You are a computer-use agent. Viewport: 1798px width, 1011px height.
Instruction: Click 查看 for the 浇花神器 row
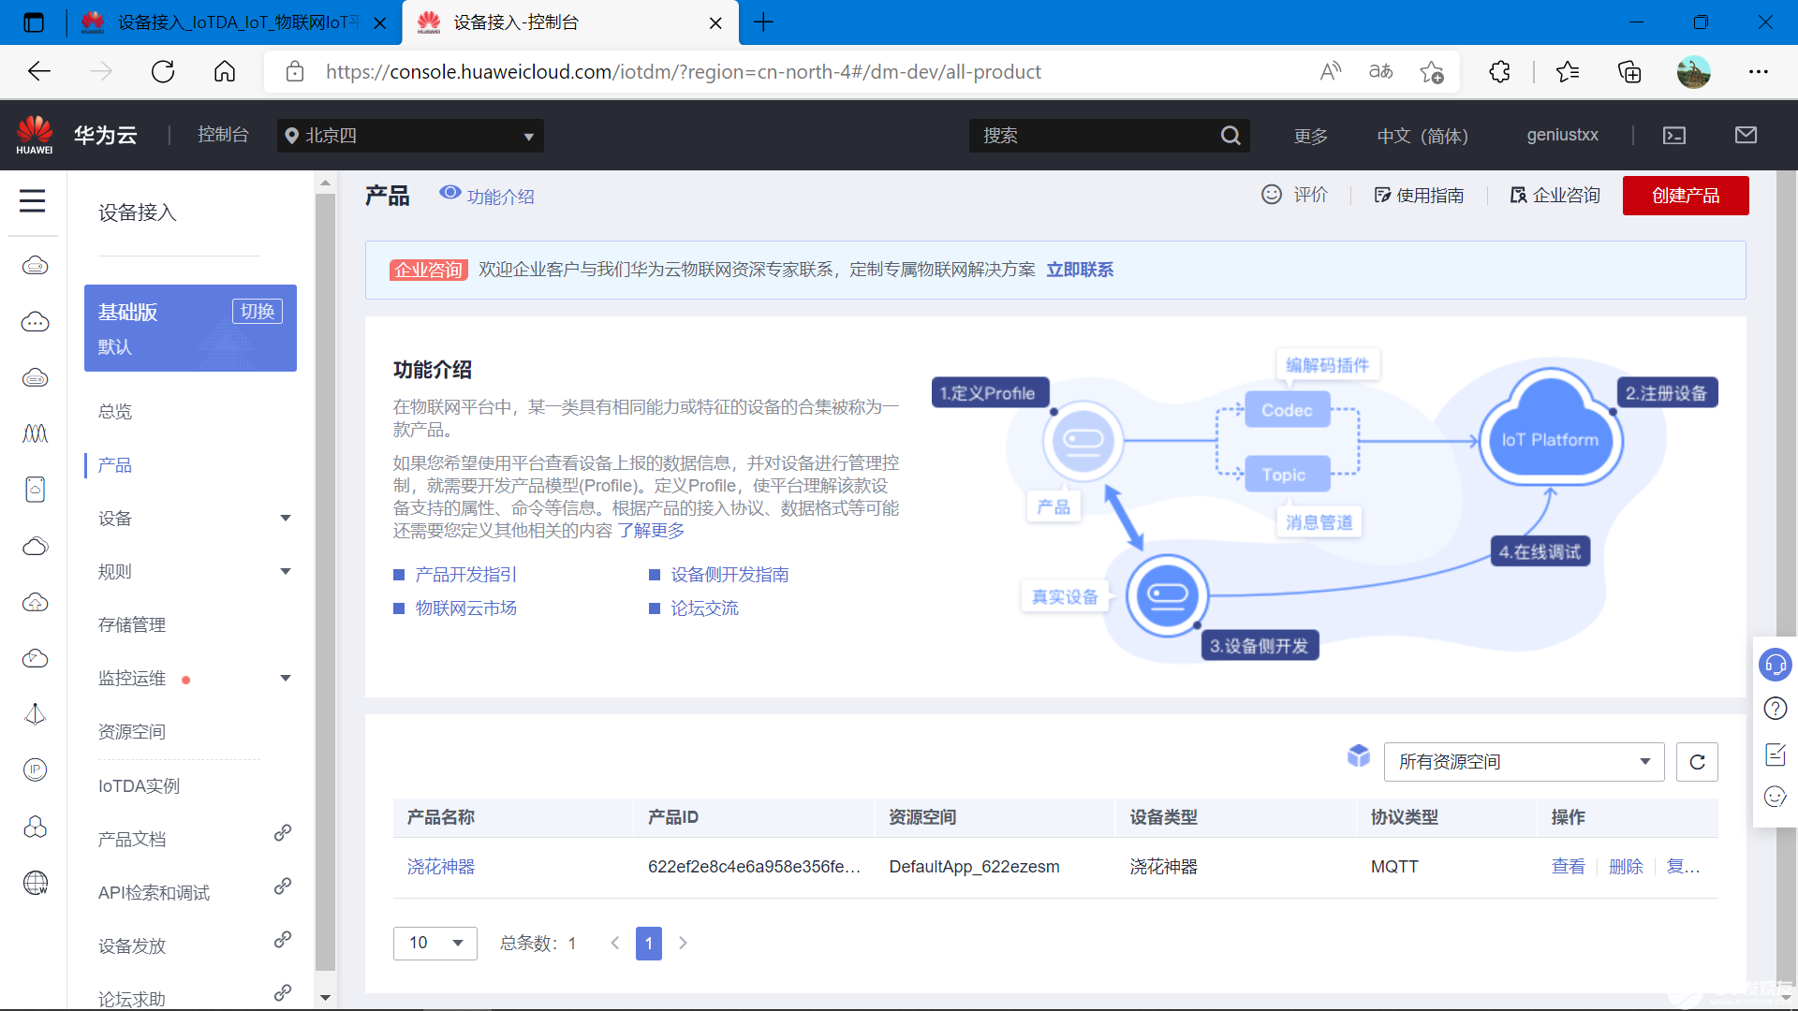(x=1569, y=867)
